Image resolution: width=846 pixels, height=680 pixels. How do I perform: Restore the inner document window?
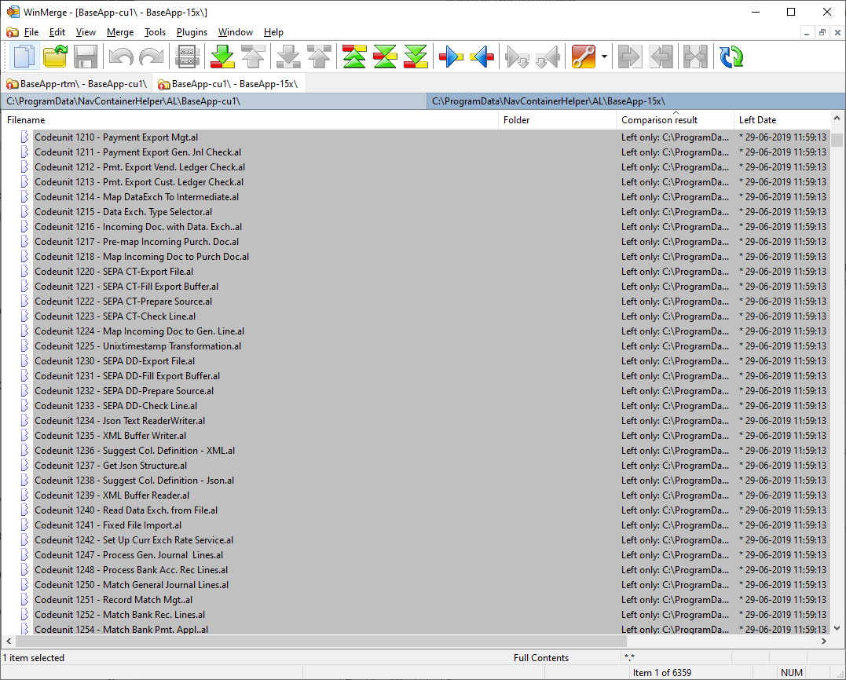pos(822,32)
